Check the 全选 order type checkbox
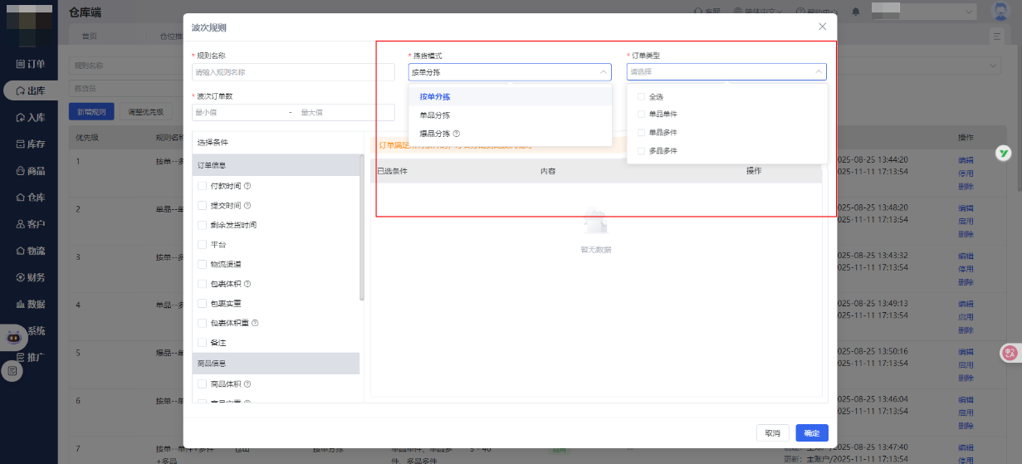The width and height of the screenshot is (1022, 464). (641, 96)
